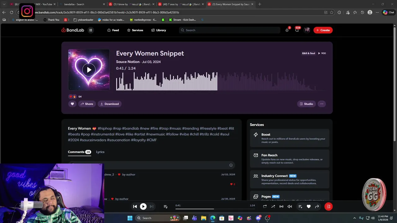Click the red Create button
This screenshot has height=223, width=397.
click(x=323, y=30)
